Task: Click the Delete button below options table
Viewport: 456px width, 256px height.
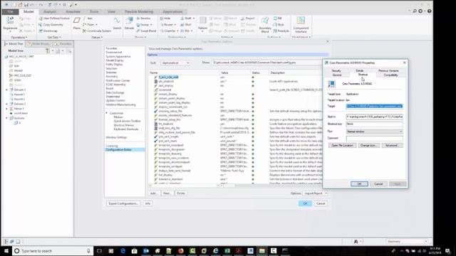Action: pos(181,193)
